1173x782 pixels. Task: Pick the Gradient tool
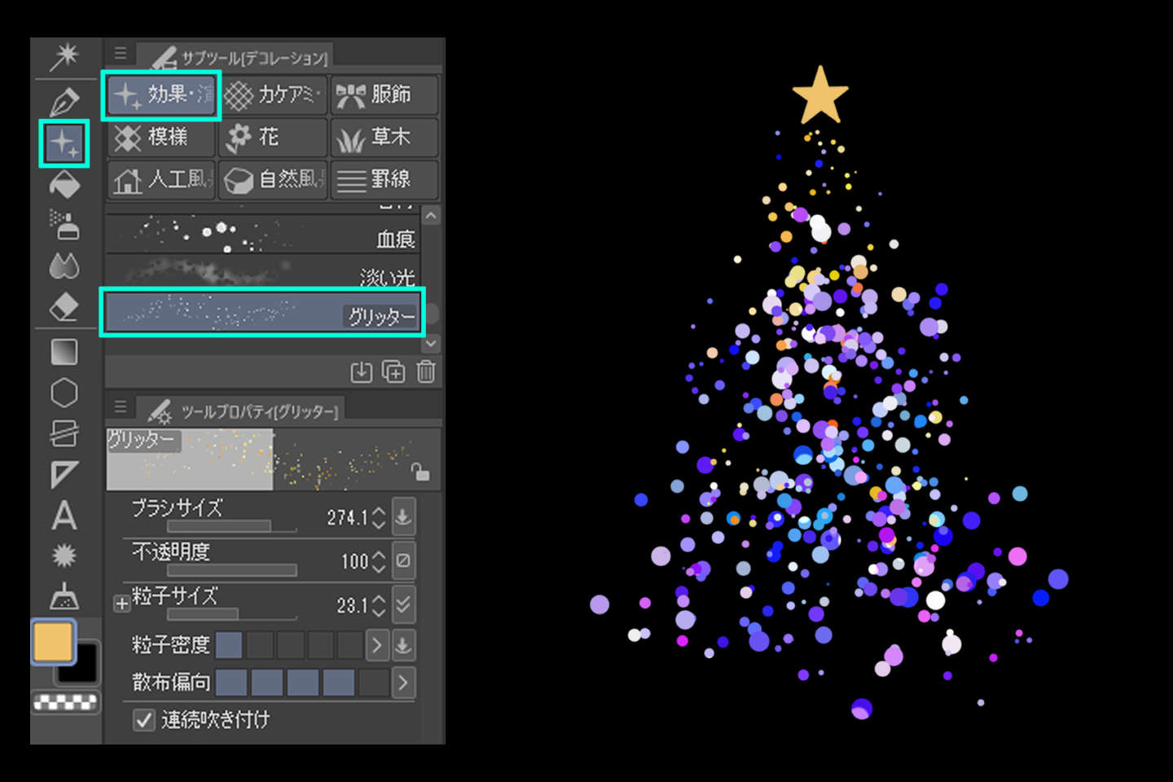tap(64, 351)
